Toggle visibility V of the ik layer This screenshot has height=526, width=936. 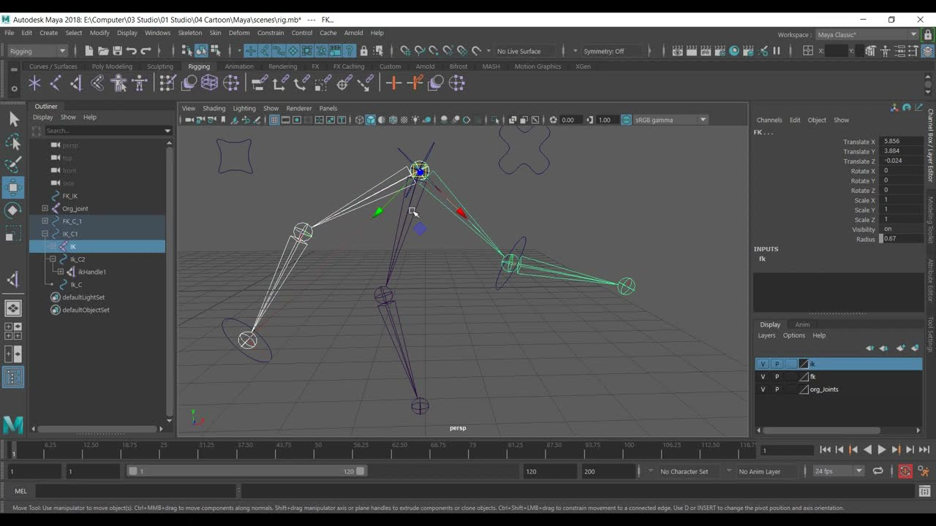pos(763,364)
